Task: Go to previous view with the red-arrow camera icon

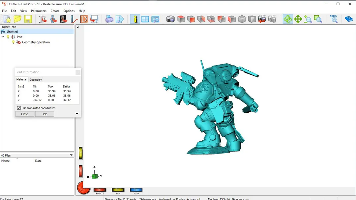Action: 262,19
